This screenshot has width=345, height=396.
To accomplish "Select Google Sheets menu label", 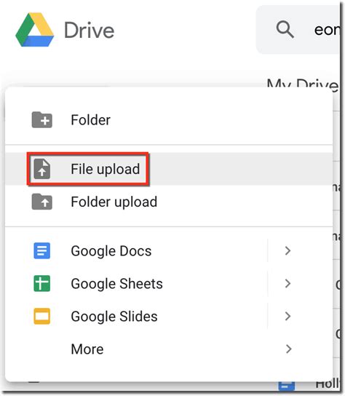I will click(116, 284).
